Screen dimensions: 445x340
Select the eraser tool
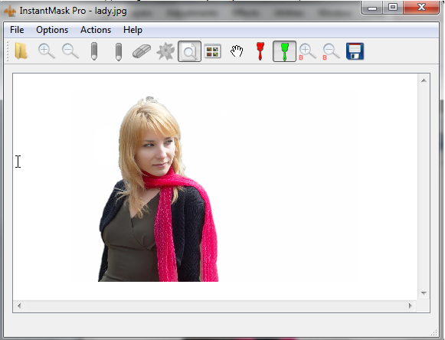[x=142, y=51]
